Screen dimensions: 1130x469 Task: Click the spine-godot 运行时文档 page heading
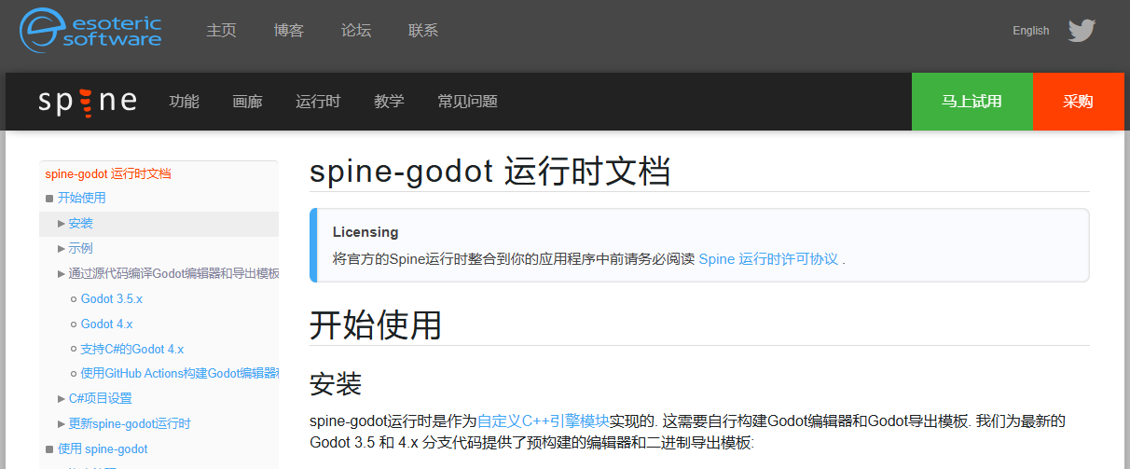pyautogui.click(x=490, y=171)
